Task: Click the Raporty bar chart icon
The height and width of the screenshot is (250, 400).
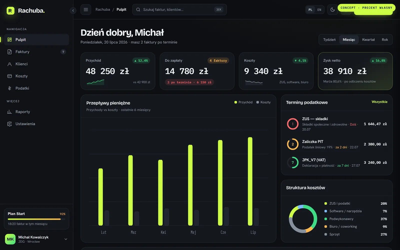Action: tap(9, 112)
